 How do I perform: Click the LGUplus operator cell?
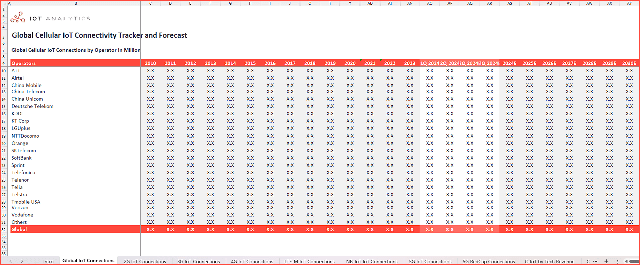coord(76,128)
